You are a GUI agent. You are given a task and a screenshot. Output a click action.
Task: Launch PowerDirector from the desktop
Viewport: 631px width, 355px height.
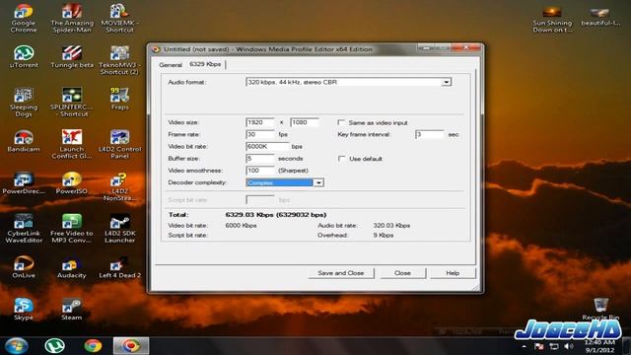[x=24, y=183]
